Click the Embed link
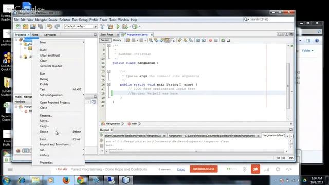Screen dimensions: 329x185 (x=181, y=169)
